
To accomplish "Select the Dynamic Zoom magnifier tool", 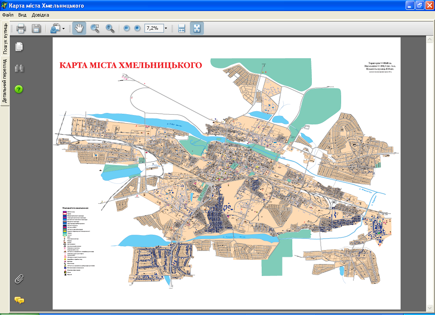I will tap(110, 28).
